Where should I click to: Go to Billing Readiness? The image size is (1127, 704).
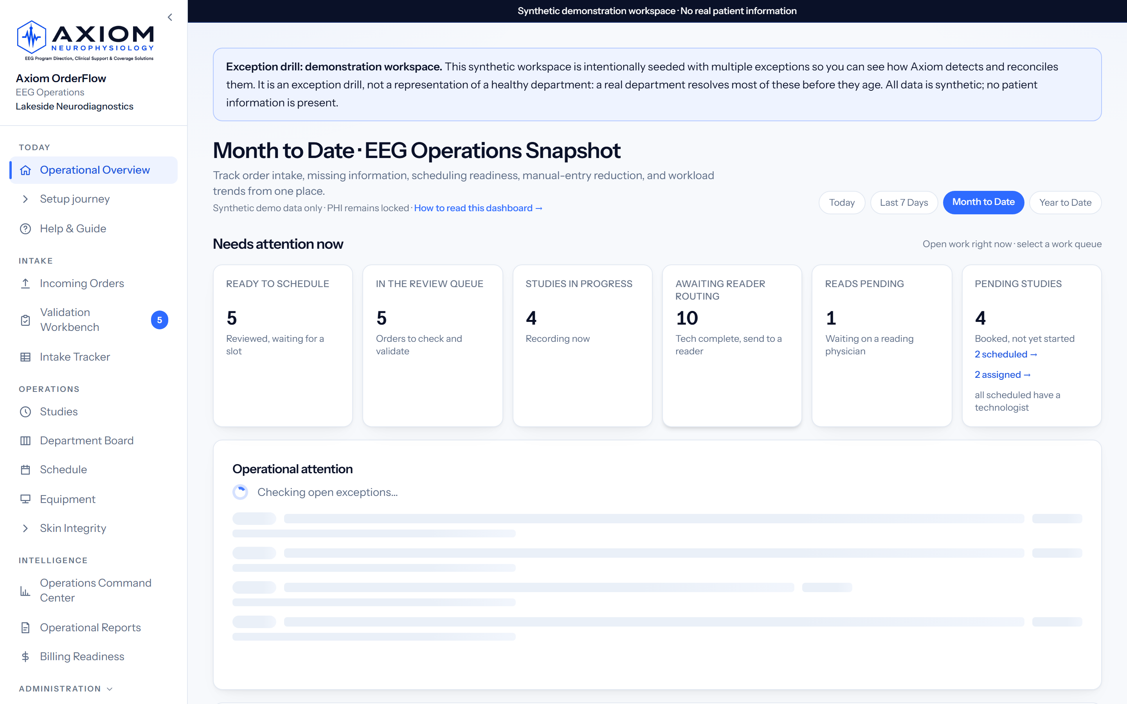tap(93, 657)
